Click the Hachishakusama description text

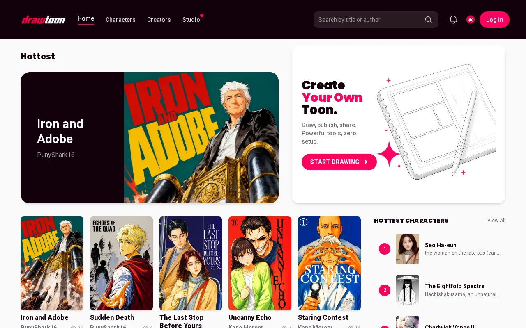point(462,294)
